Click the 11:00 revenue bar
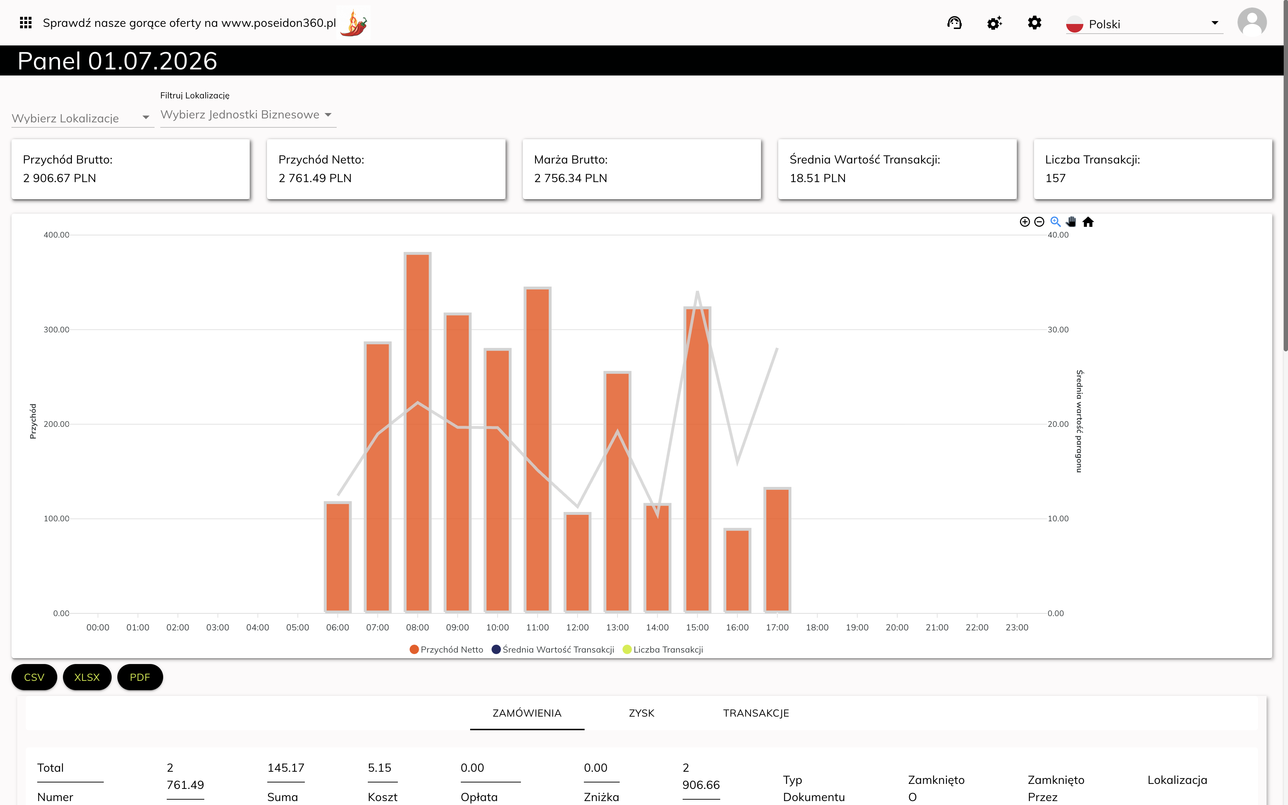Viewport: 1288px width, 805px height. tap(537, 450)
